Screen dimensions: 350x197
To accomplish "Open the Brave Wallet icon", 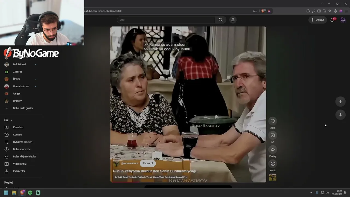I will click(x=325, y=11).
